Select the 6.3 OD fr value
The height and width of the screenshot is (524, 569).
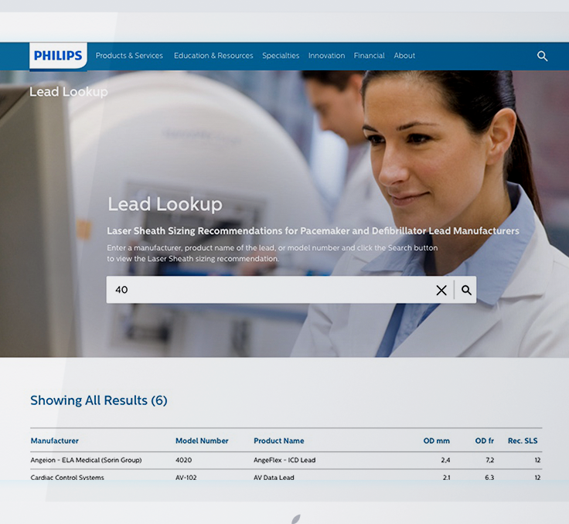(489, 477)
